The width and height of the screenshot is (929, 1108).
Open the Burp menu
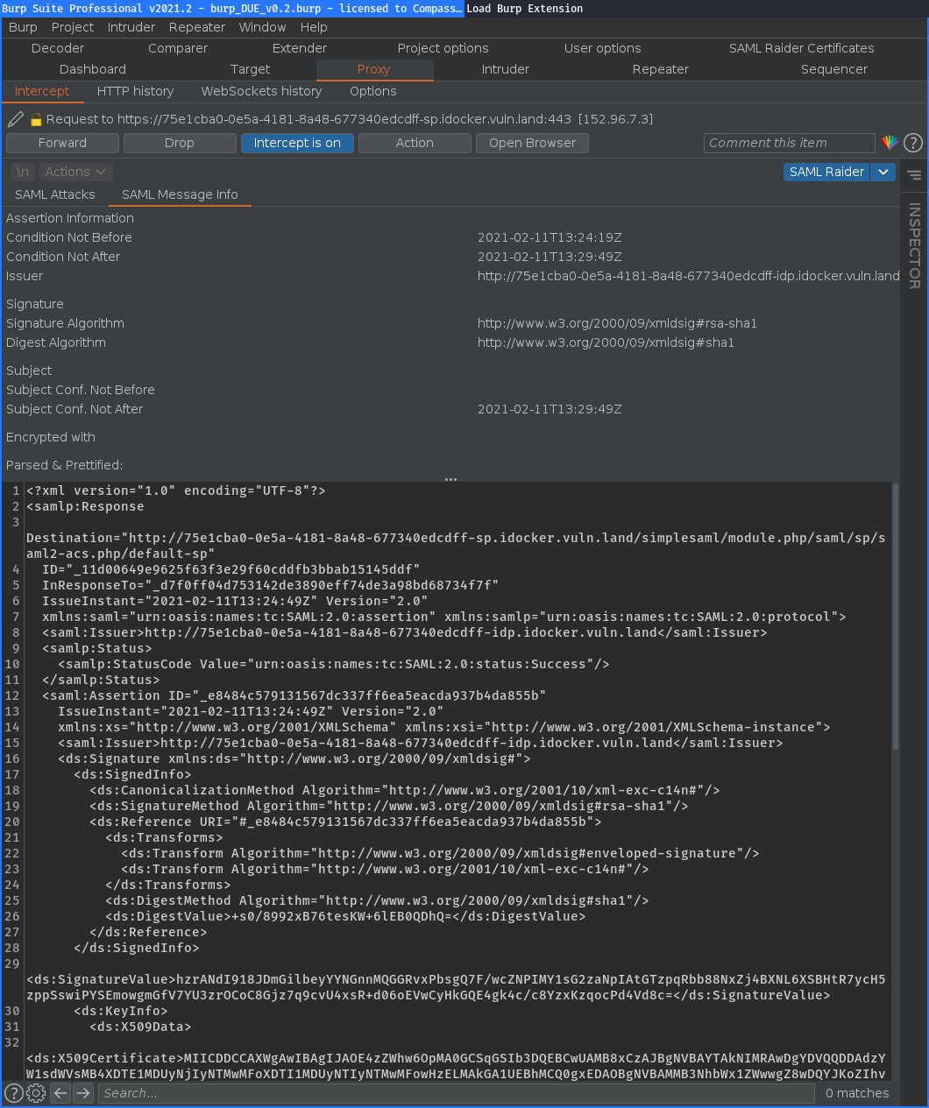[x=23, y=27]
